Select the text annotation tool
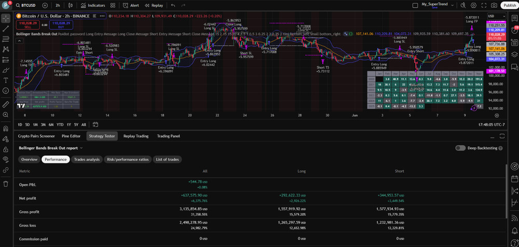Image resolution: width=519 pixels, height=247 pixels. point(6,80)
